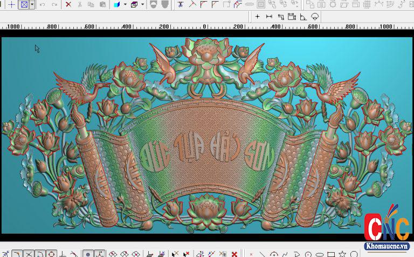
Task: Choose the angle dimension tool
Action: click(x=303, y=17)
